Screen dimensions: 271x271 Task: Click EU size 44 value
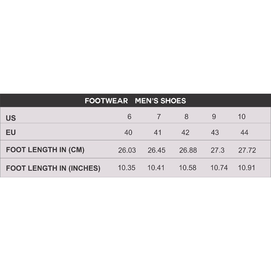[x=244, y=132]
